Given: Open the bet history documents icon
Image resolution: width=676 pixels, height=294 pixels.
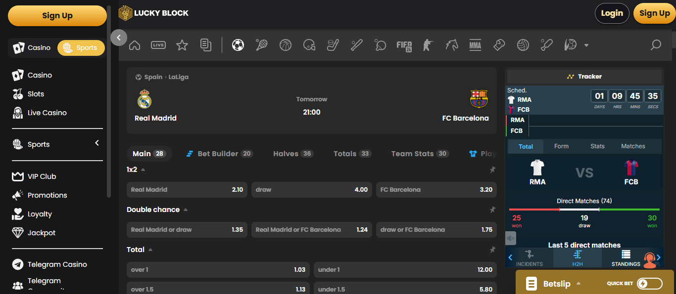Looking at the screenshot, I should [206, 45].
